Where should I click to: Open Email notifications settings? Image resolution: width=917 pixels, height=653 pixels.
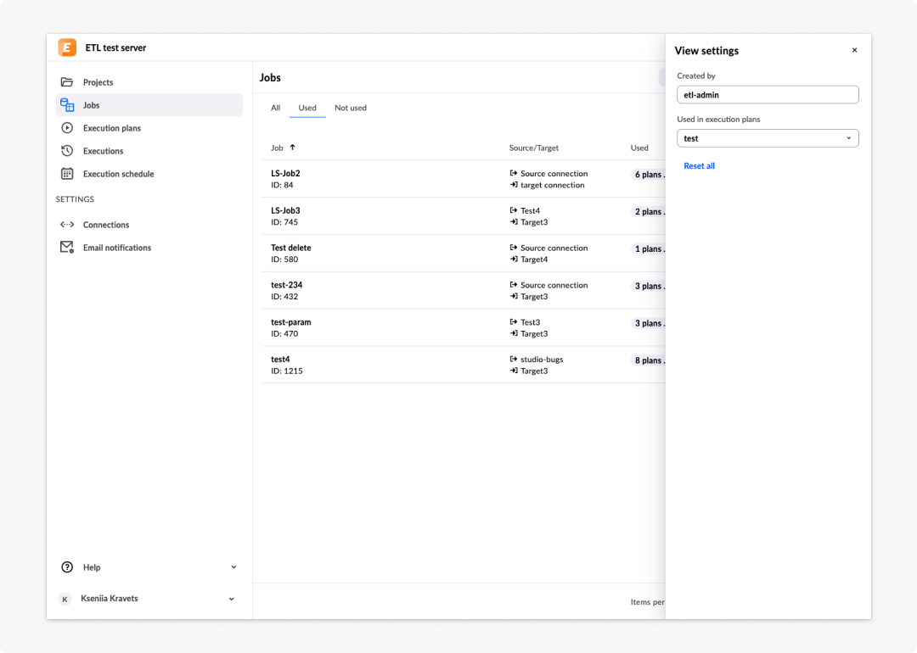(x=149, y=247)
